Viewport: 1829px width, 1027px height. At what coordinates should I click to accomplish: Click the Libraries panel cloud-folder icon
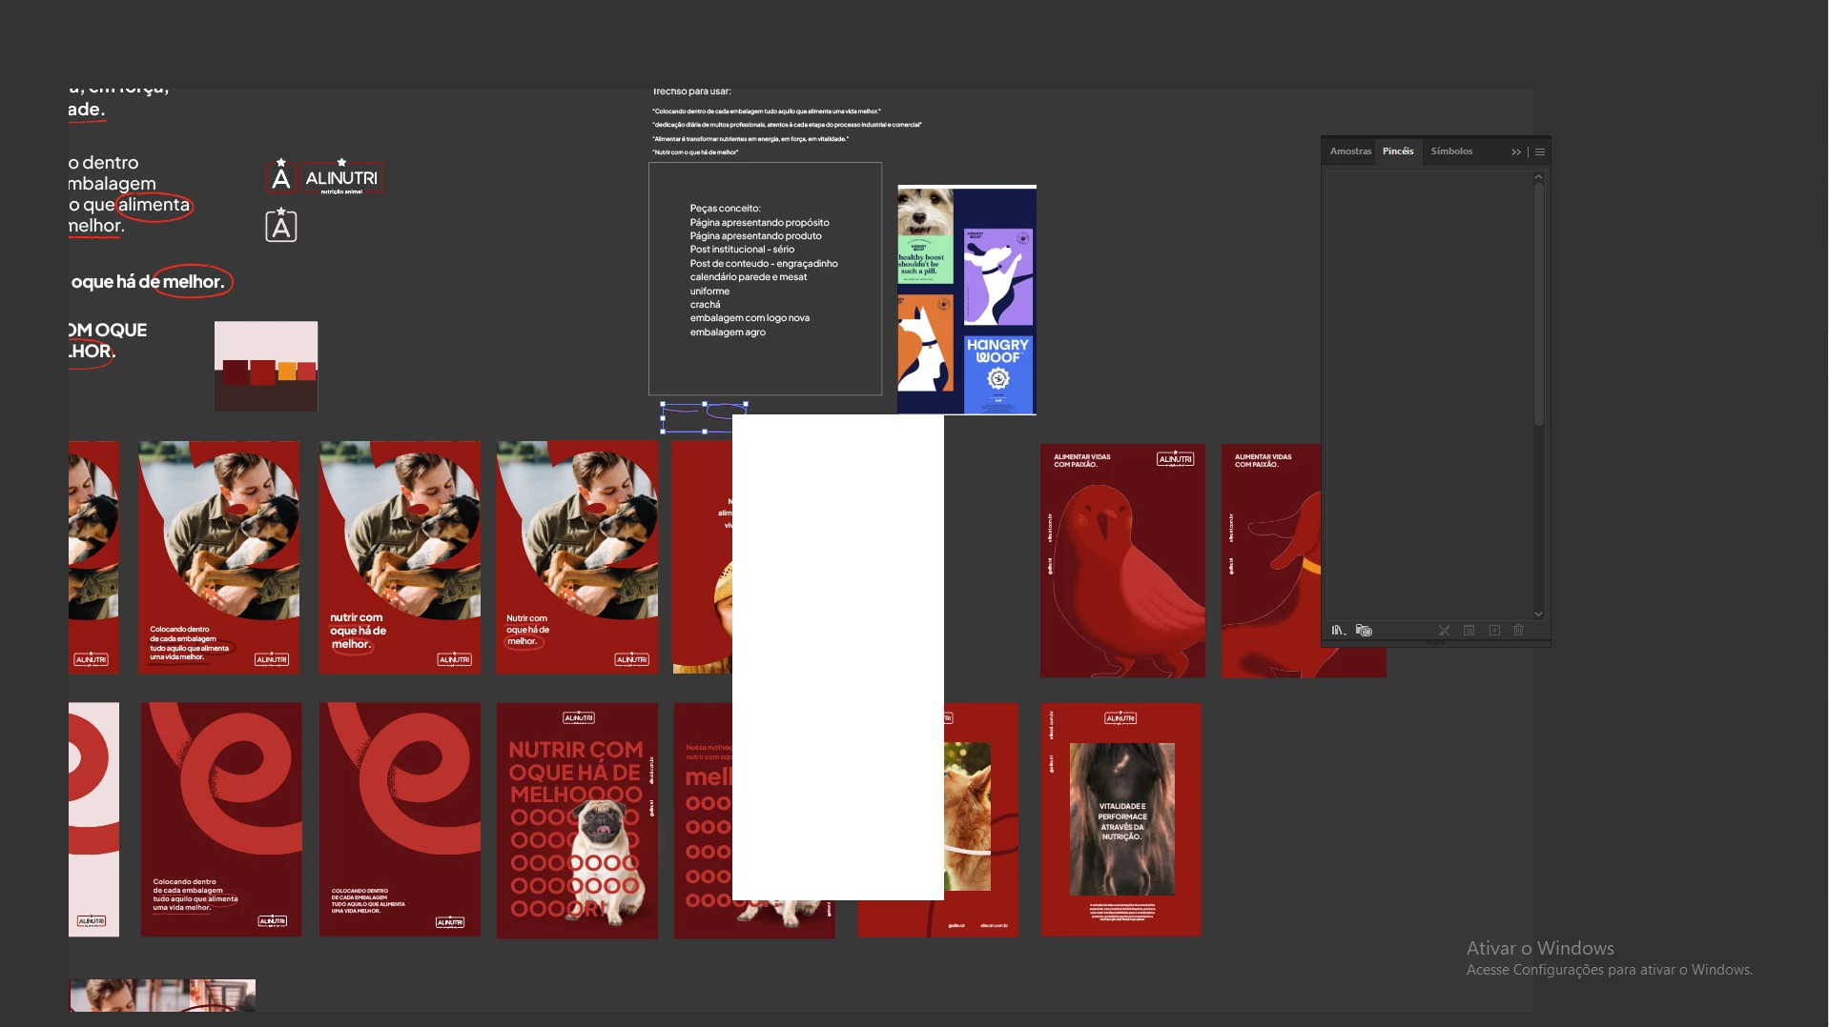[x=1365, y=631]
